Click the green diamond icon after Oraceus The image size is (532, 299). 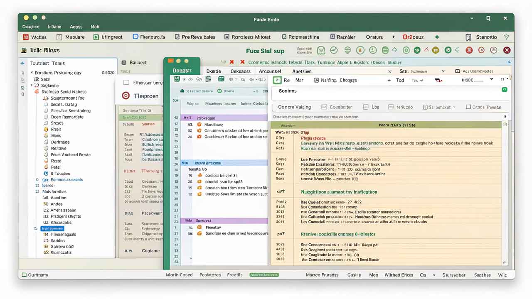tap(437, 37)
